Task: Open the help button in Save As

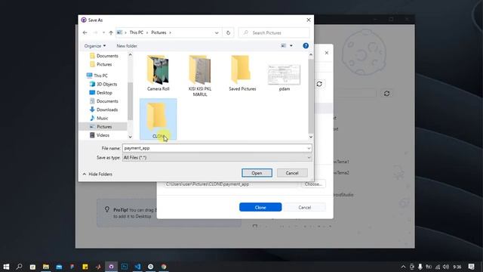Action: [306, 45]
